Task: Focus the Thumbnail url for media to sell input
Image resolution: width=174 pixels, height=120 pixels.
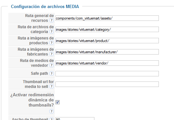Action: coord(107,84)
